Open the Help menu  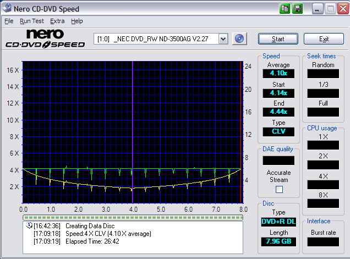click(x=77, y=21)
